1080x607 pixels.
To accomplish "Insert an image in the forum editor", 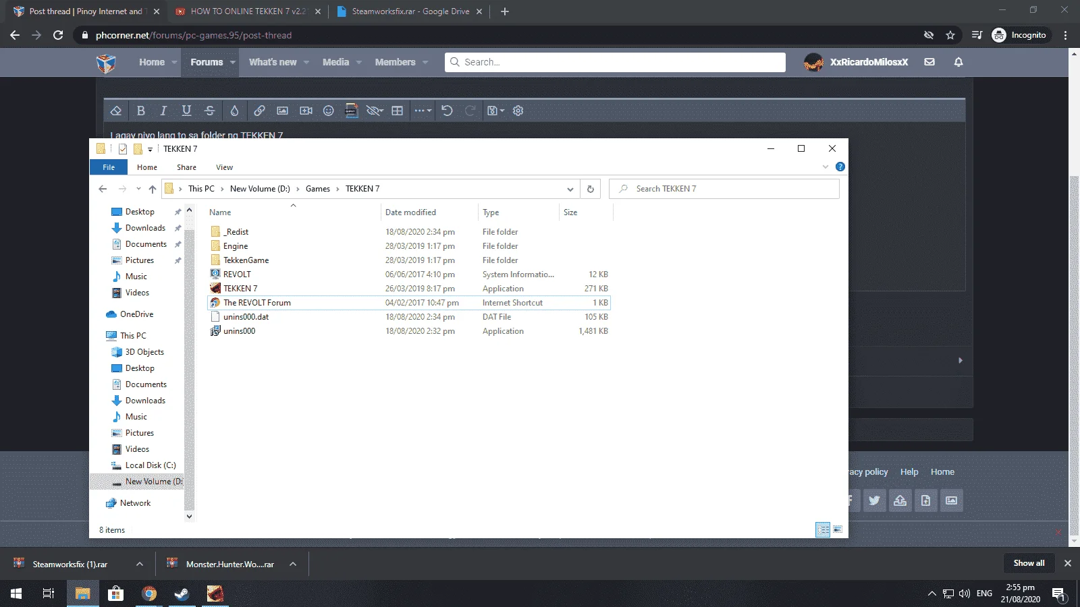I will [282, 111].
